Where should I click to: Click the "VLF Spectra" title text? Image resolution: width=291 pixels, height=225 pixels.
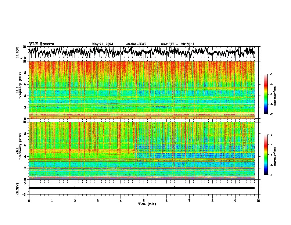(42, 44)
